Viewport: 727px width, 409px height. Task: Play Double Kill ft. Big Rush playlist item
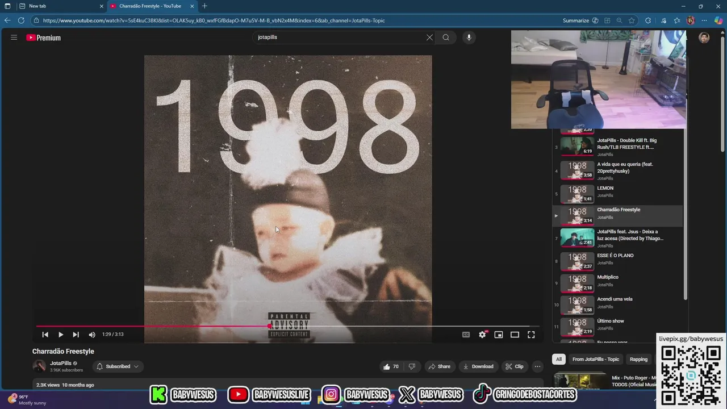pos(617,147)
